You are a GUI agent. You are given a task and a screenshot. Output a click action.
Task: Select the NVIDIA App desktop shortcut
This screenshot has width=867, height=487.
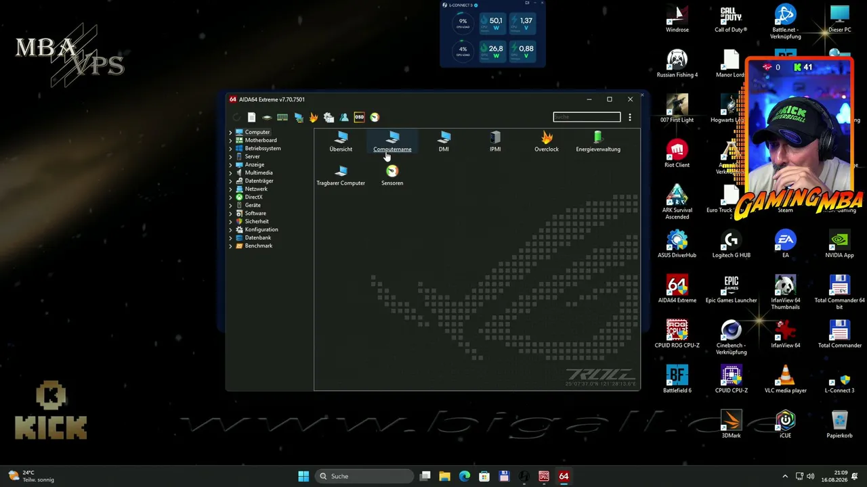(x=840, y=244)
